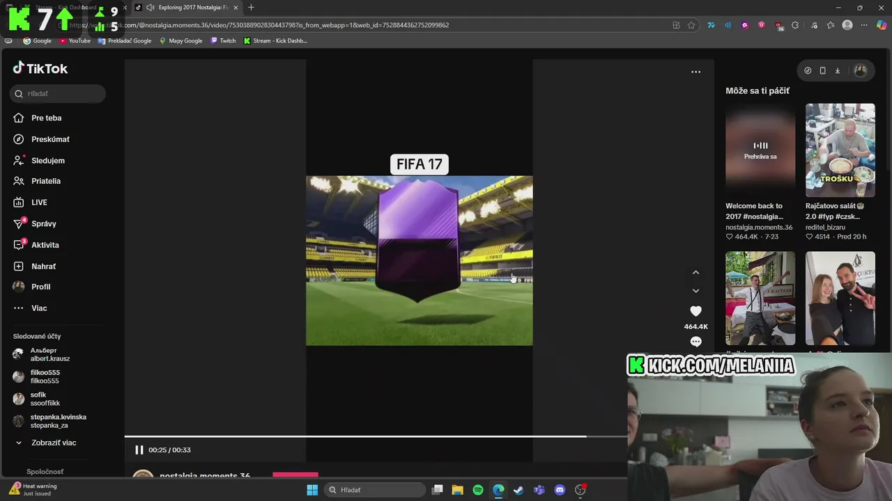The width and height of the screenshot is (892, 501).
Task: Click the taskbar Hľadať search box
Action: click(x=376, y=490)
